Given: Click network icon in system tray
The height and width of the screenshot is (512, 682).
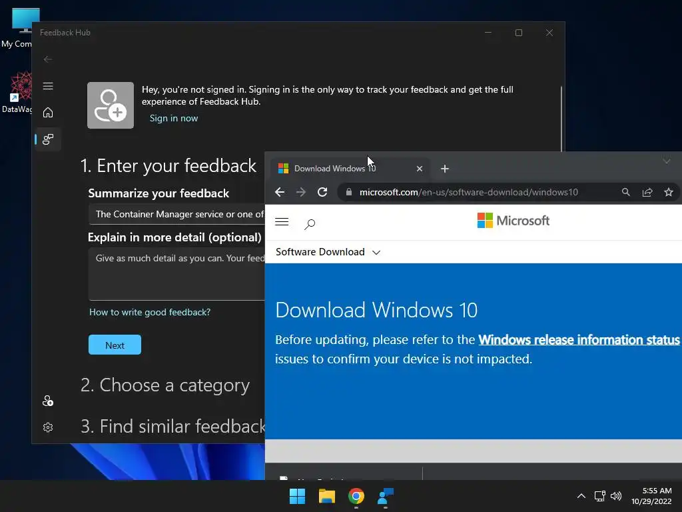Looking at the screenshot, I should [x=600, y=496].
